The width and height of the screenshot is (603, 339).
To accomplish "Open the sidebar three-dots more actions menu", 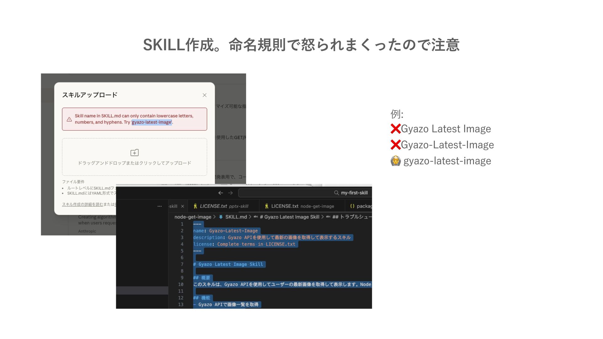I will coord(160,206).
